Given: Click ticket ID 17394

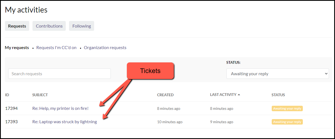Looking at the screenshot, I should click(11, 108).
